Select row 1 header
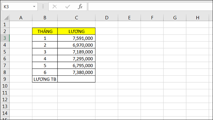 click(x=5, y=25)
